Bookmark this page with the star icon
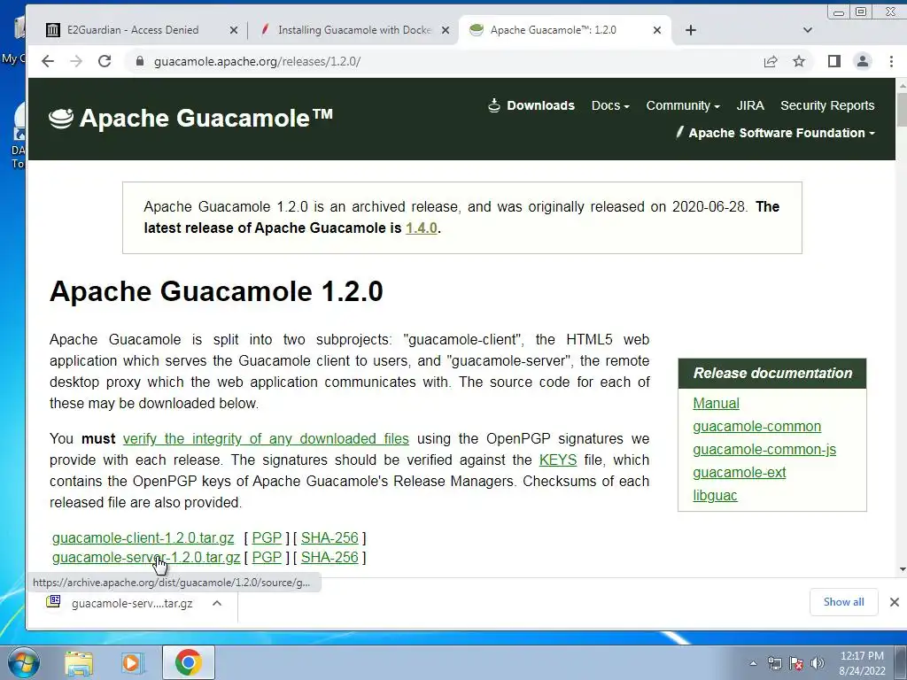Image resolution: width=907 pixels, height=680 pixels. (x=799, y=61)
